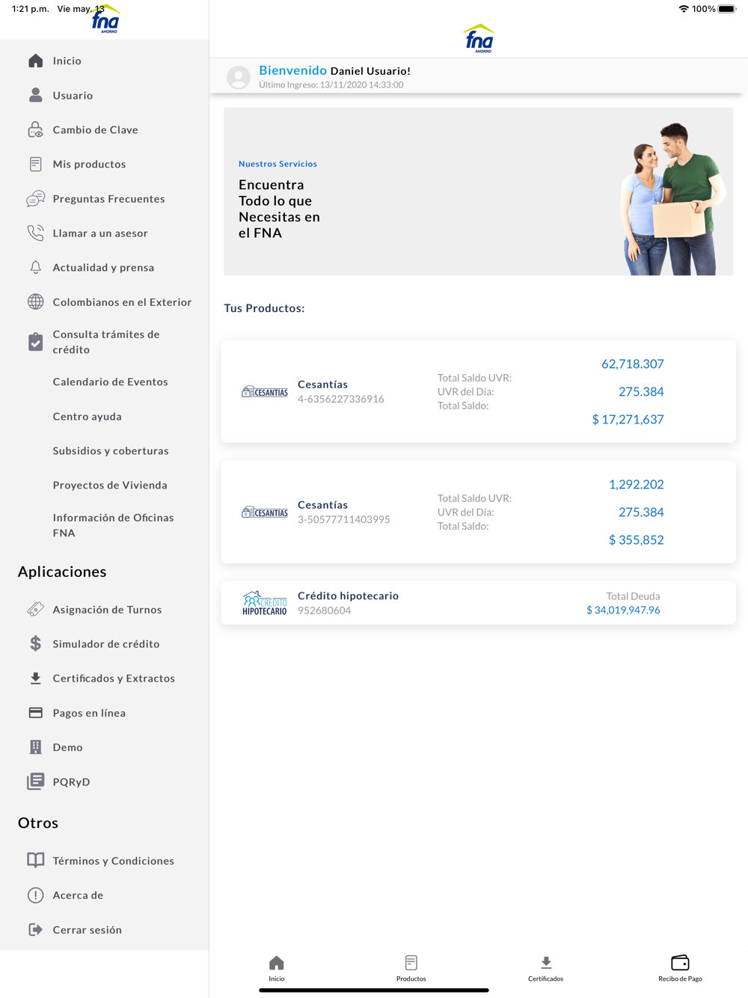This screenshot has height=998, width=748.
Task: Tap the Certificados y Extractos download icon
Action: (x=35, y=678)
